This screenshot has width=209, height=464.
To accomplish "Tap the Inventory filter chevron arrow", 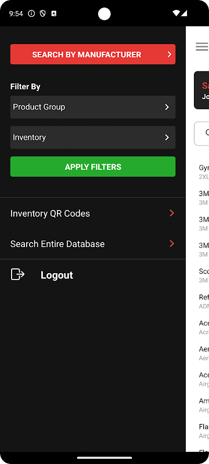I will pos(167,137).
